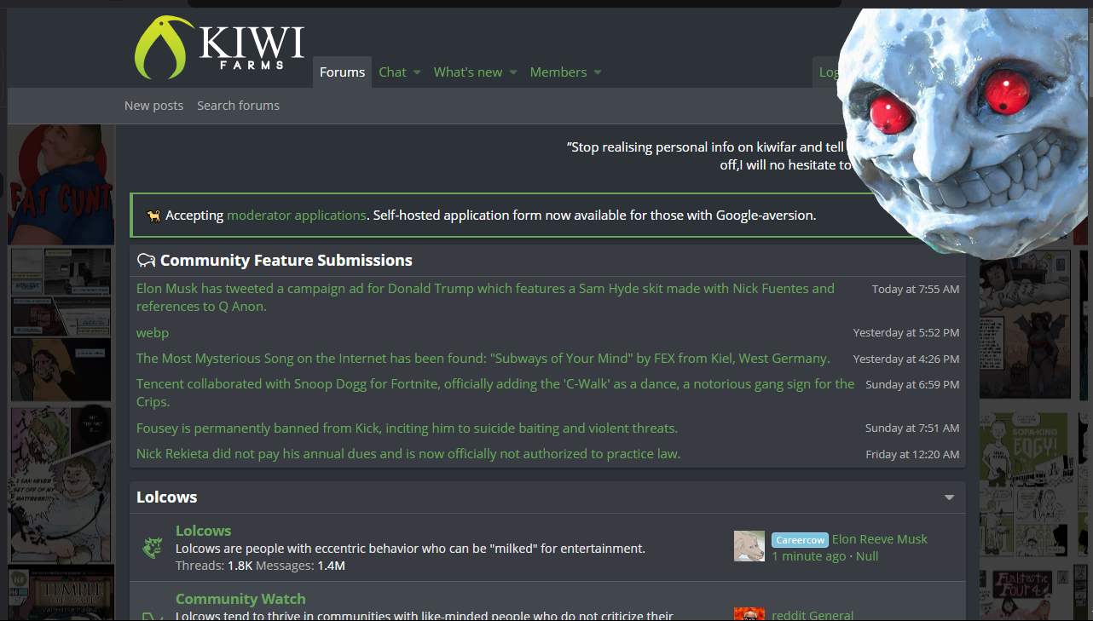Expand the Chat dropdown arrow

417,73
